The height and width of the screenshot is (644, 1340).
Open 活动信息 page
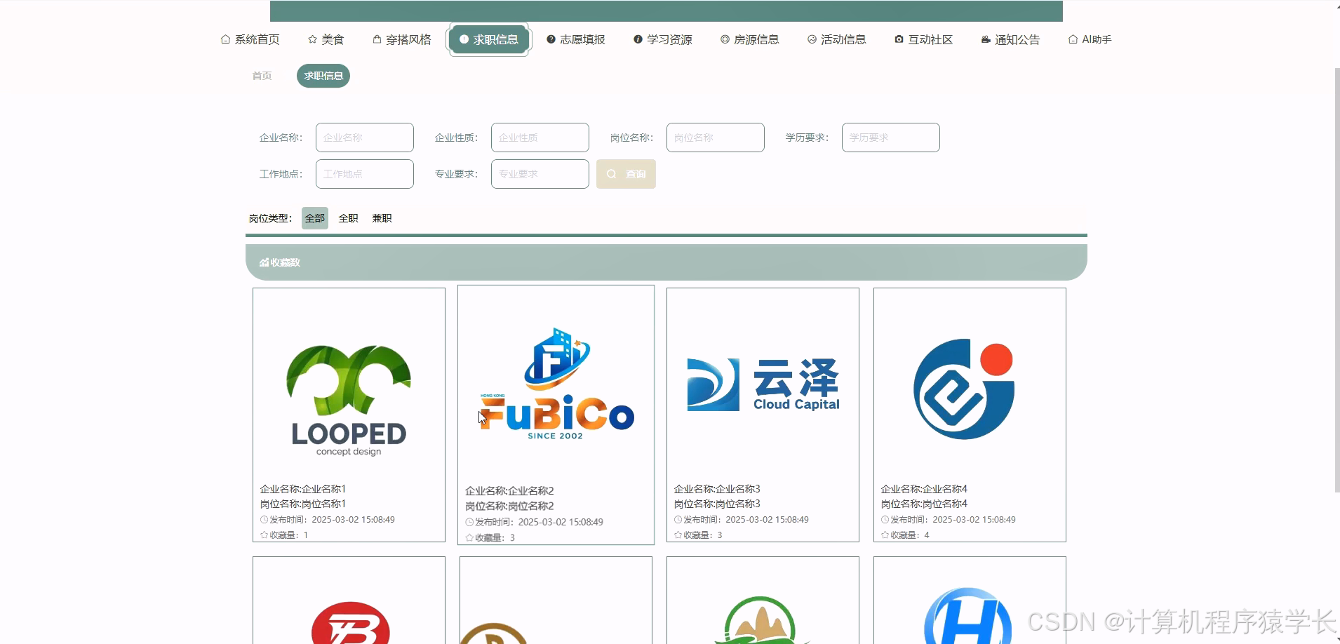(837, 39)
